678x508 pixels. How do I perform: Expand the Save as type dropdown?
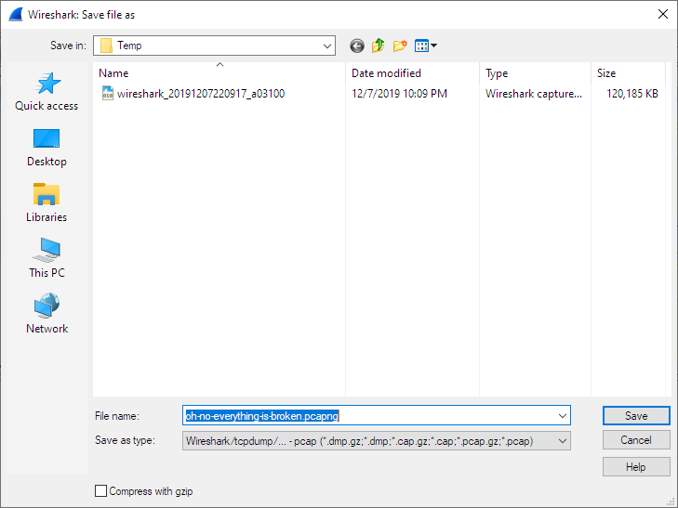point(562,441)
